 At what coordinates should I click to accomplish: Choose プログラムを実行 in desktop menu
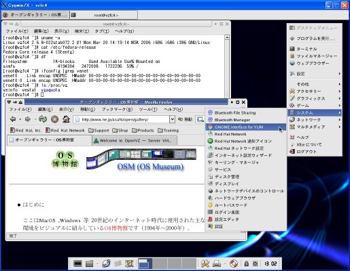315,39
